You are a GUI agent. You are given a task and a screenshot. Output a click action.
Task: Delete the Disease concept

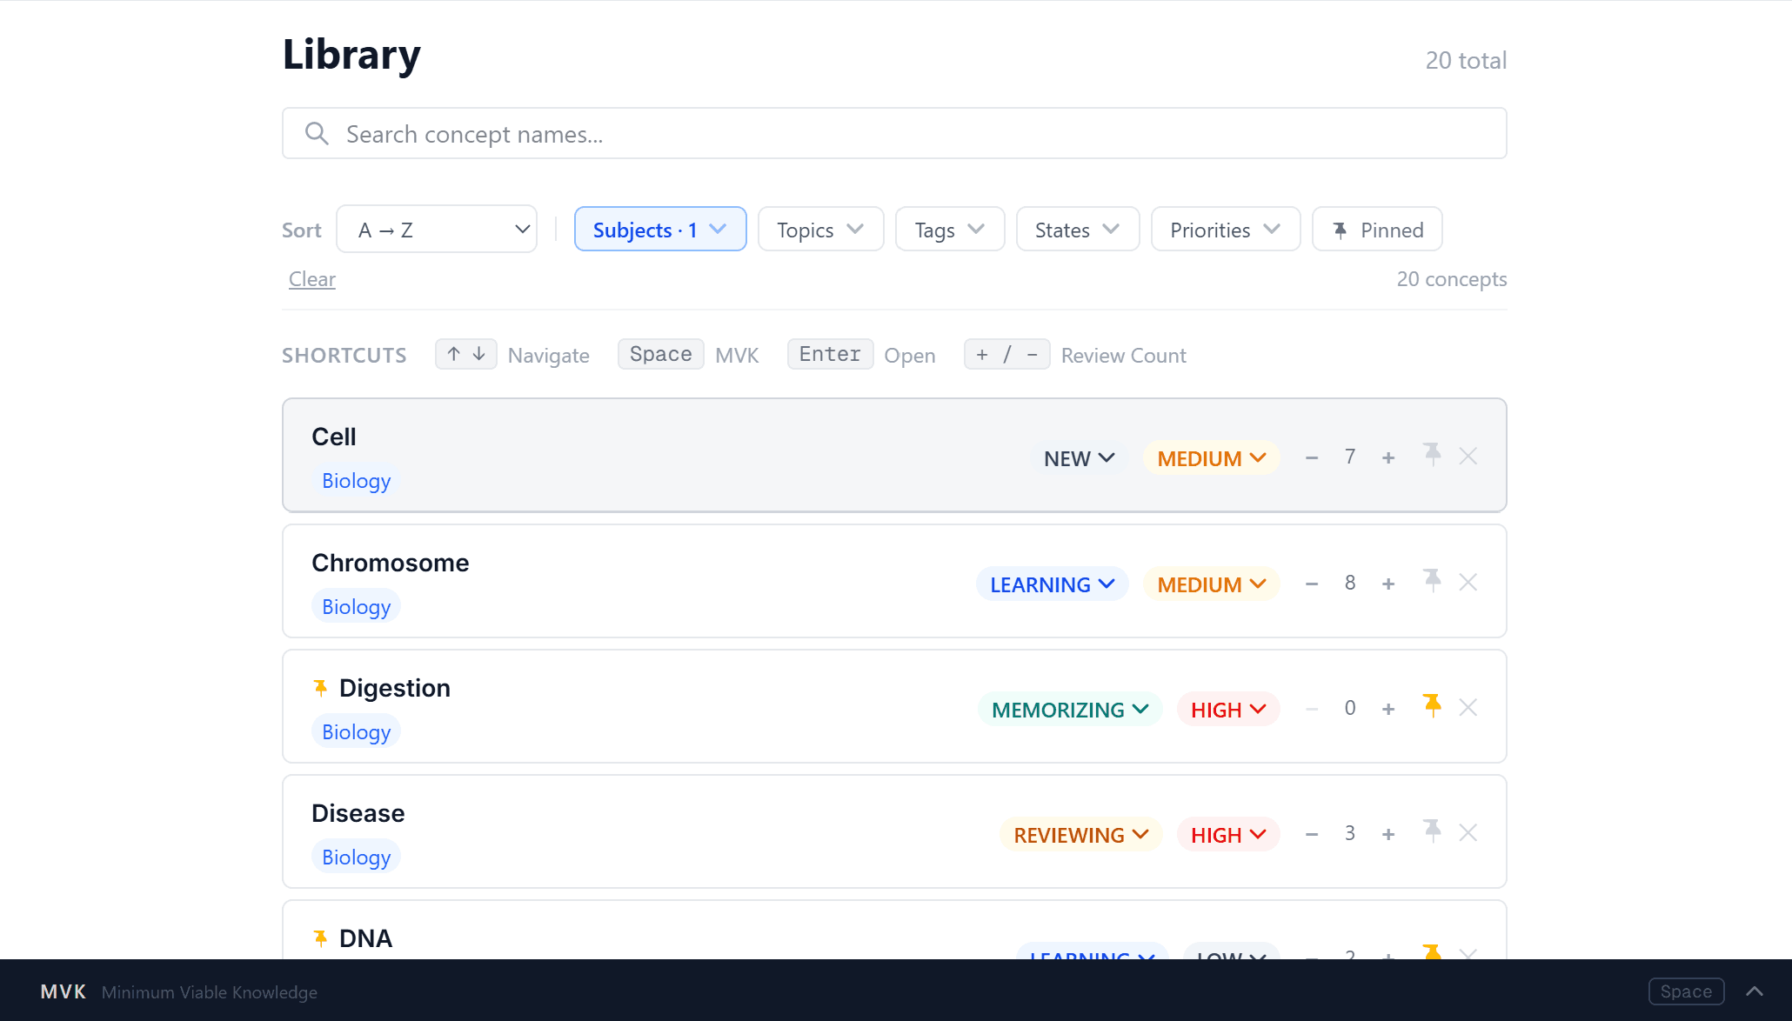point(1468,832)
